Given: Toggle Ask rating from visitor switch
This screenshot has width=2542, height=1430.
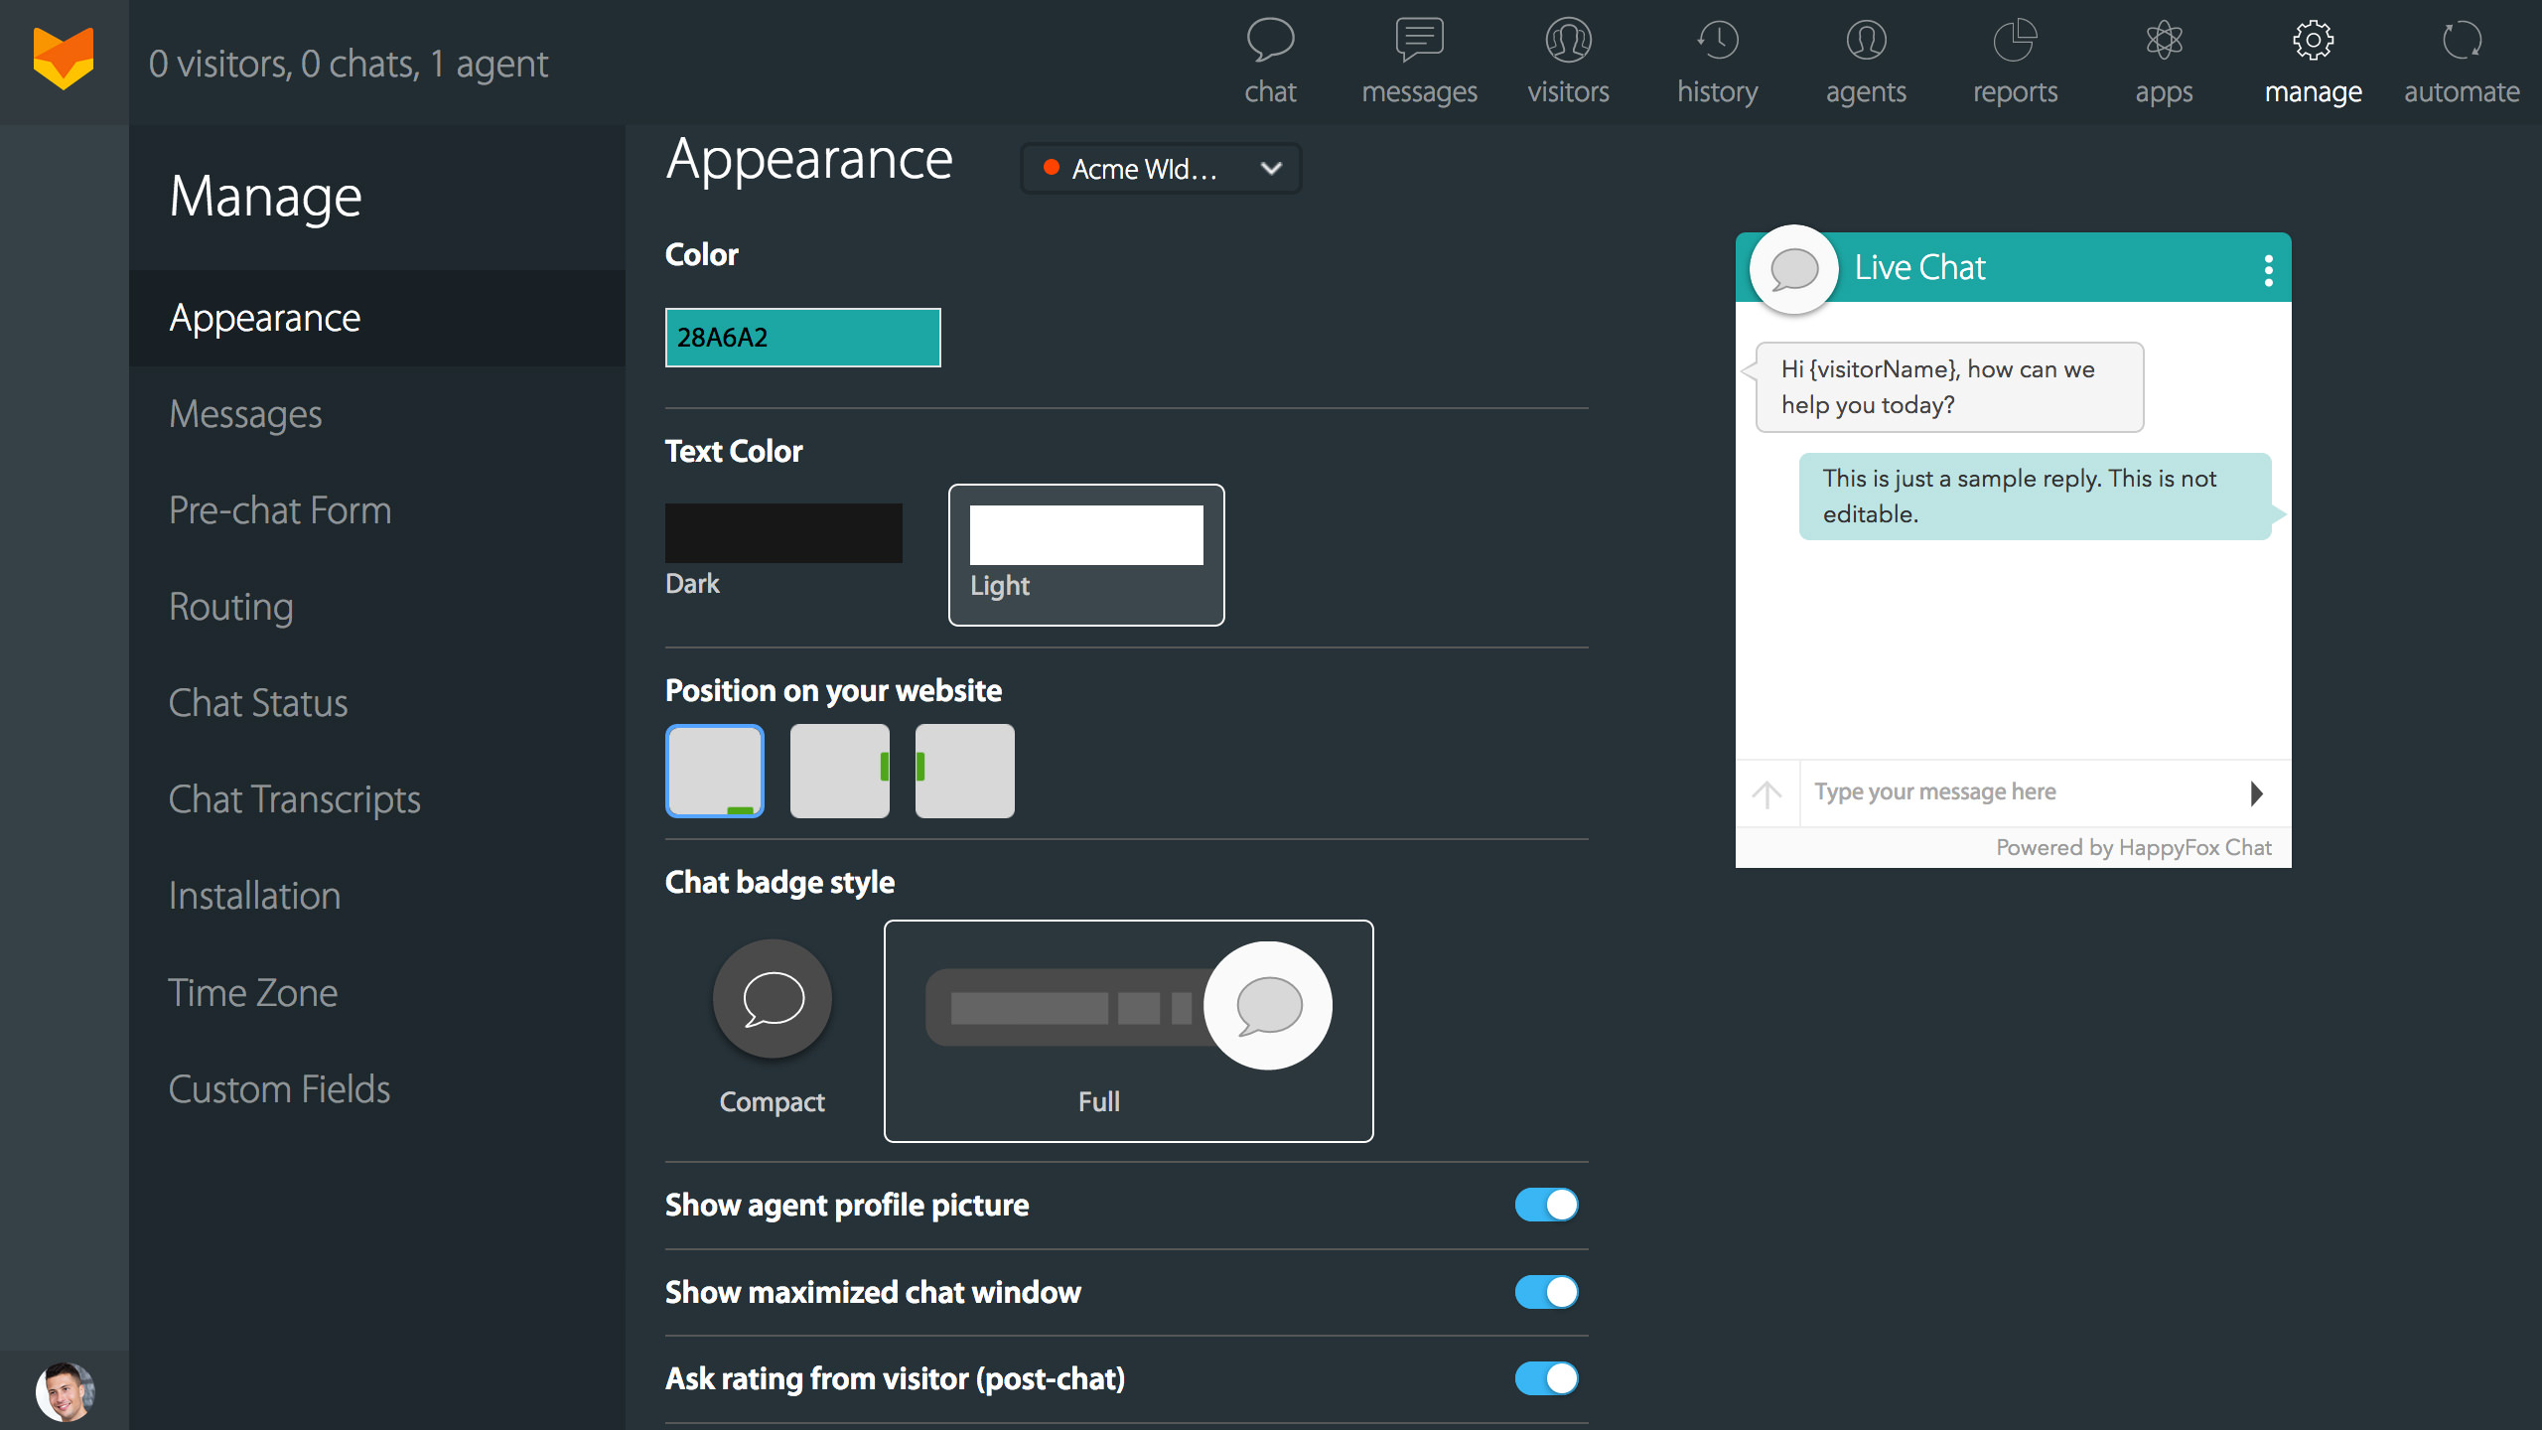Looking at the screenshot, I should point(1546,1378).
